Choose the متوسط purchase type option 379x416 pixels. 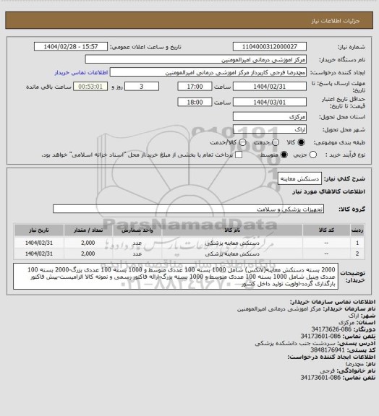tap(284, 155)
